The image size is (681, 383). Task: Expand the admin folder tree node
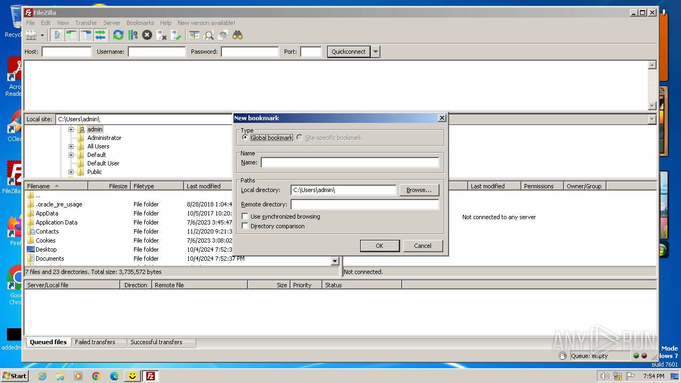71,129
